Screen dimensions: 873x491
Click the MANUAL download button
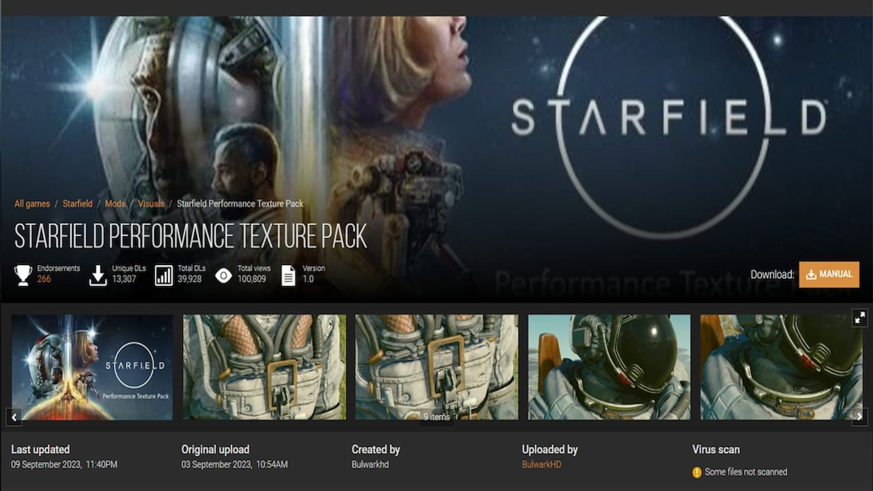(x=829, y=275)
